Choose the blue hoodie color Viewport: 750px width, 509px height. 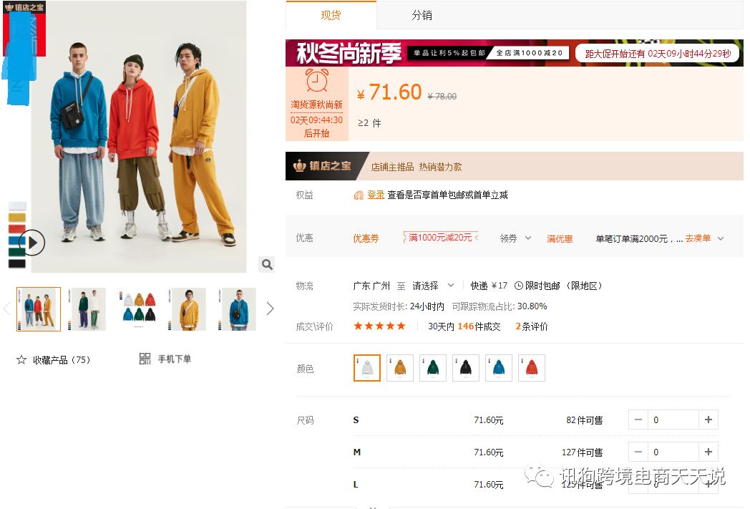[499, 368]
